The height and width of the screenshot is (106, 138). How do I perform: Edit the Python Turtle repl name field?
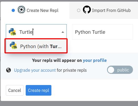click(103, 32)
